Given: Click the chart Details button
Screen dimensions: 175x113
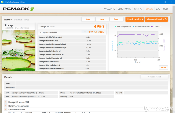Looking at the screenshot, I should (163, 67).
